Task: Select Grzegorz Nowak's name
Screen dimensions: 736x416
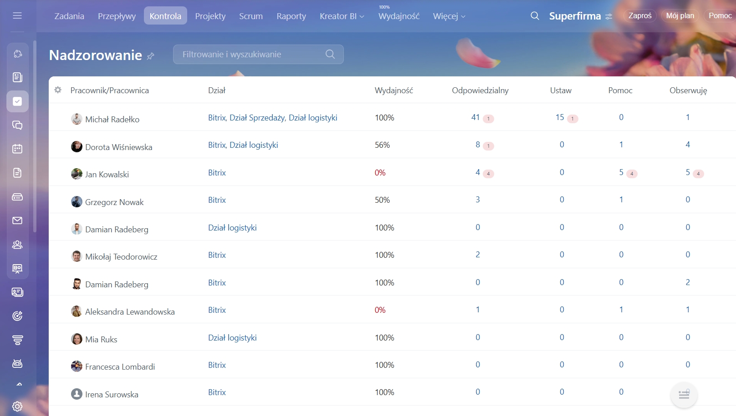Action: pyautogui.click(x=114, y=202)
